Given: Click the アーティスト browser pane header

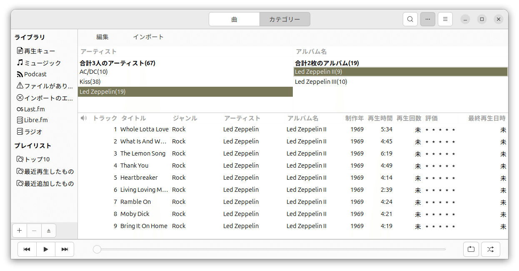Looking at the screenshot, I should 185,52.
